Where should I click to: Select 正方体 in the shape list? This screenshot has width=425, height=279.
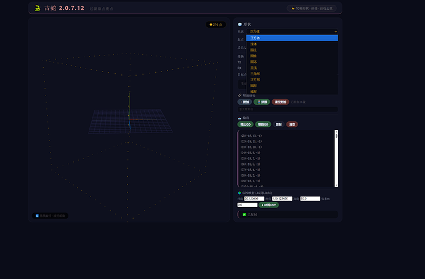(292, 38)
